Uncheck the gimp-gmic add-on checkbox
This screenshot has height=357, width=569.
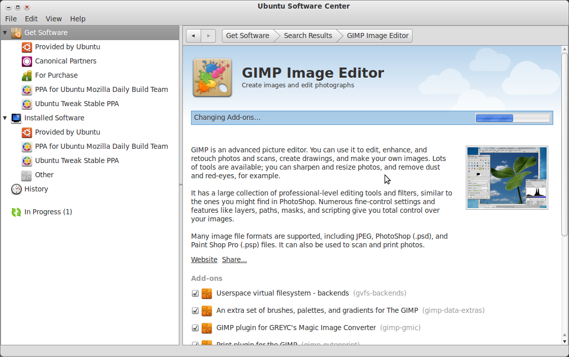195,328
